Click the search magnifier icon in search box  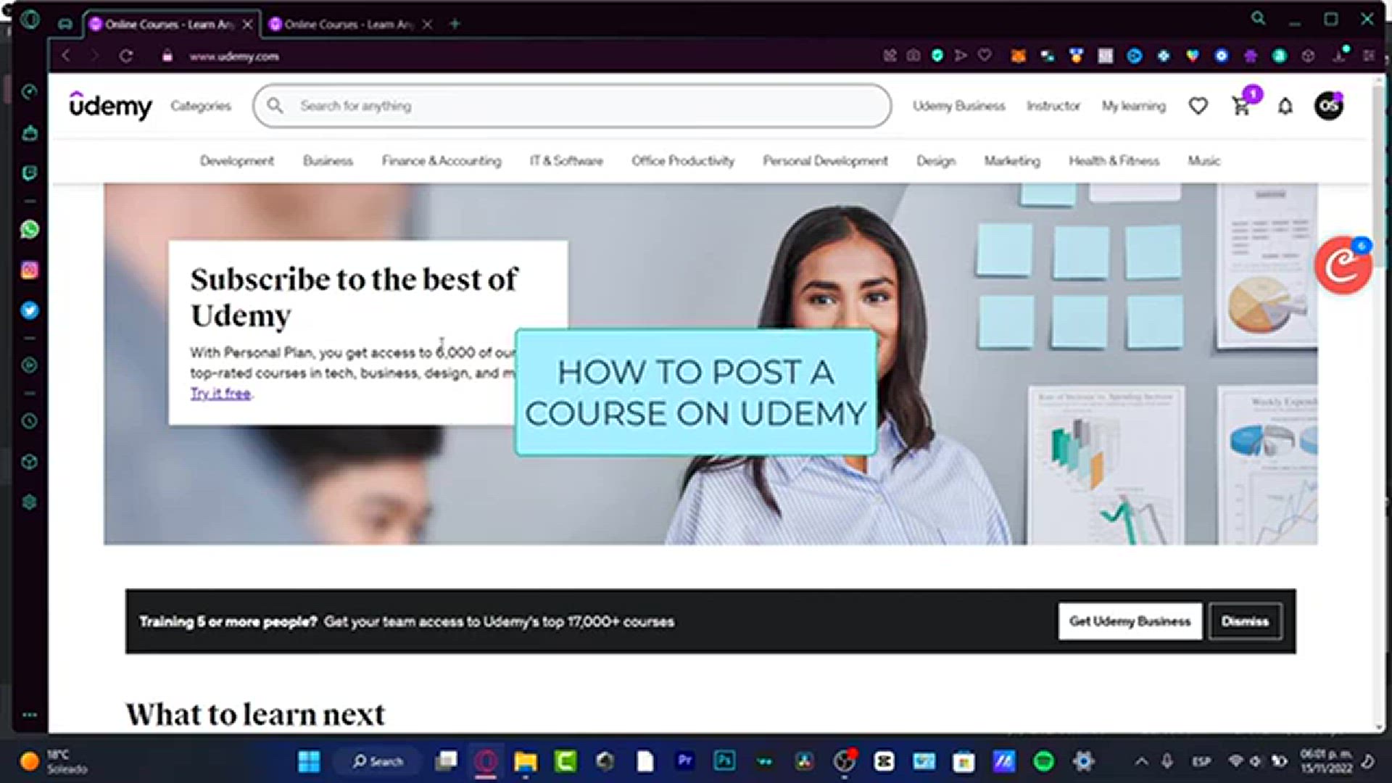click(275, 106)
